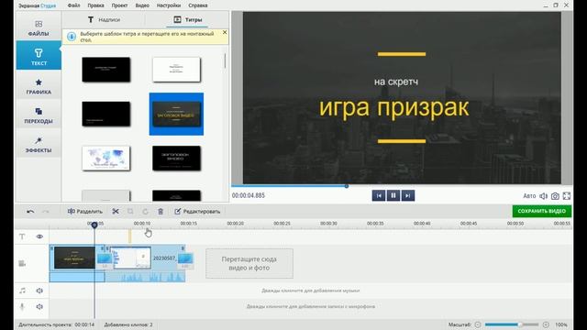Jump to previous frame in player
Screen dimensions: 587x330
click(379, 195)
